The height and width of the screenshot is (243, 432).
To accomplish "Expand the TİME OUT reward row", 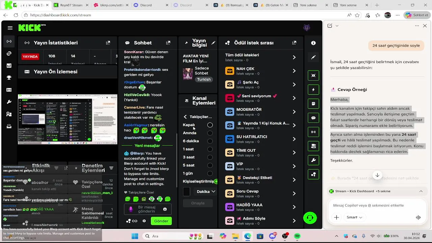I will coord(261,153).
